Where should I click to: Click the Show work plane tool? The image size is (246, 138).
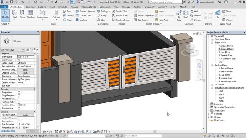[x=227, y=11]
